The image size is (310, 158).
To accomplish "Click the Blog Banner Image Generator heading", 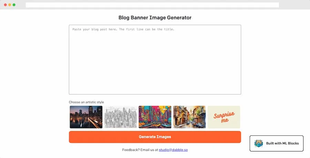I will 155,18.
